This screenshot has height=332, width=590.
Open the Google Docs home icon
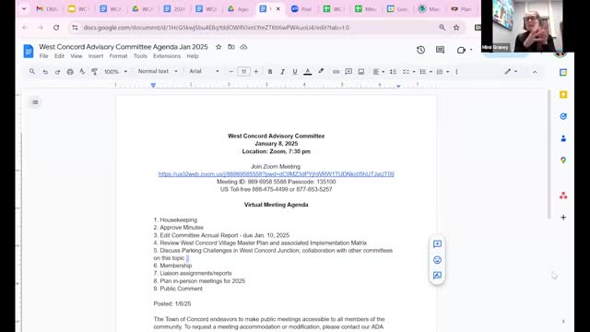click(29, 52)
